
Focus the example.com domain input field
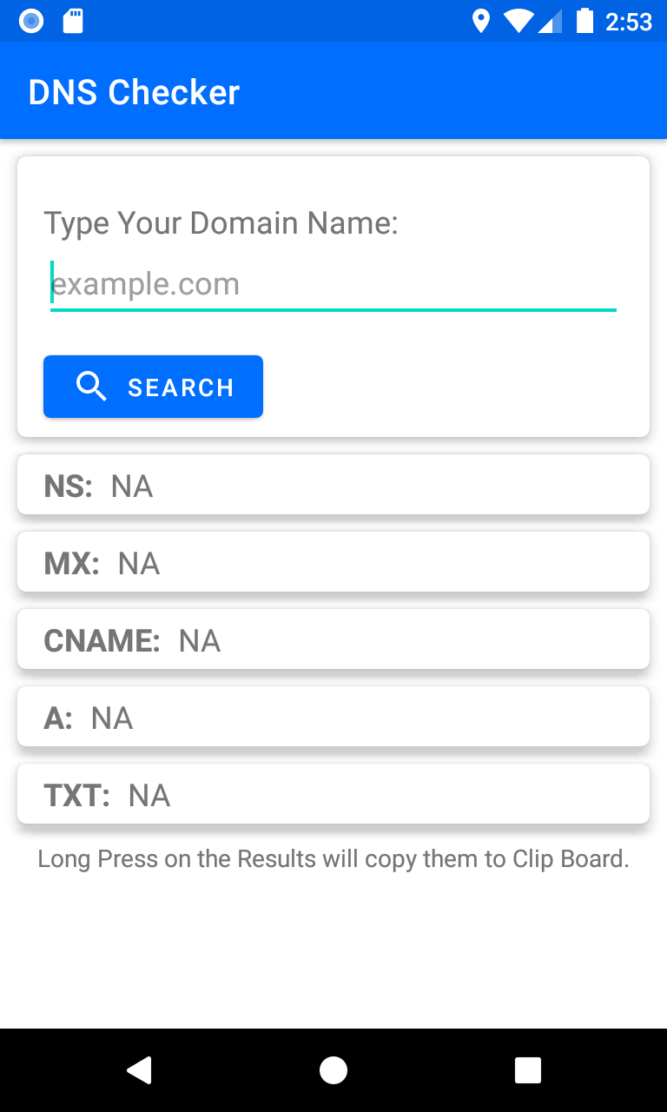pyautogui.click(x=333, y=285)
